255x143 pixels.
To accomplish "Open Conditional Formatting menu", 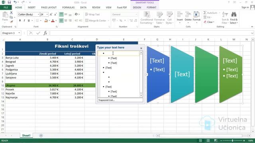I will coord(147,18).
